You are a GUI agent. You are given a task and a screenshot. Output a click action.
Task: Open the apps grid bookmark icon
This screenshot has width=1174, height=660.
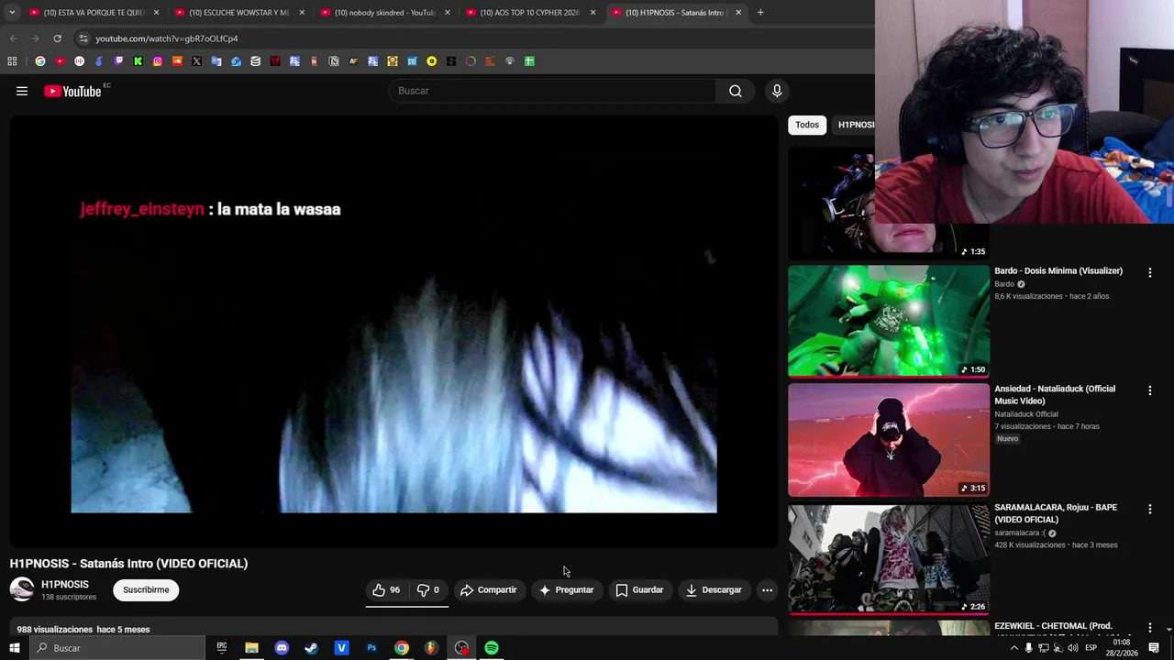pos(12,61)
